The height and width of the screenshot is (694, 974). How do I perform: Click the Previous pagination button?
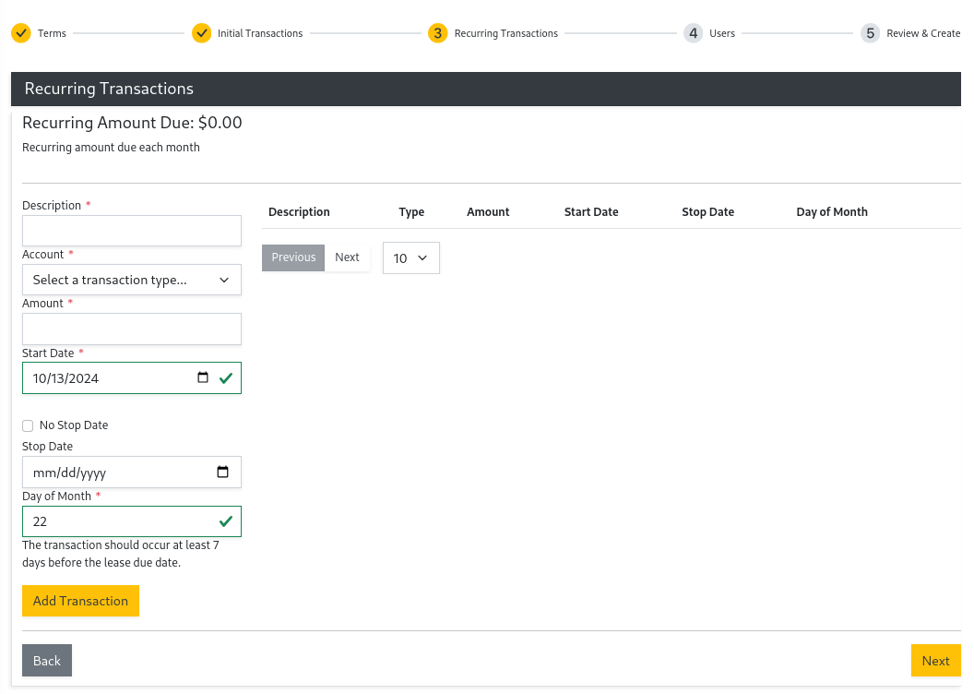(293, 257)
